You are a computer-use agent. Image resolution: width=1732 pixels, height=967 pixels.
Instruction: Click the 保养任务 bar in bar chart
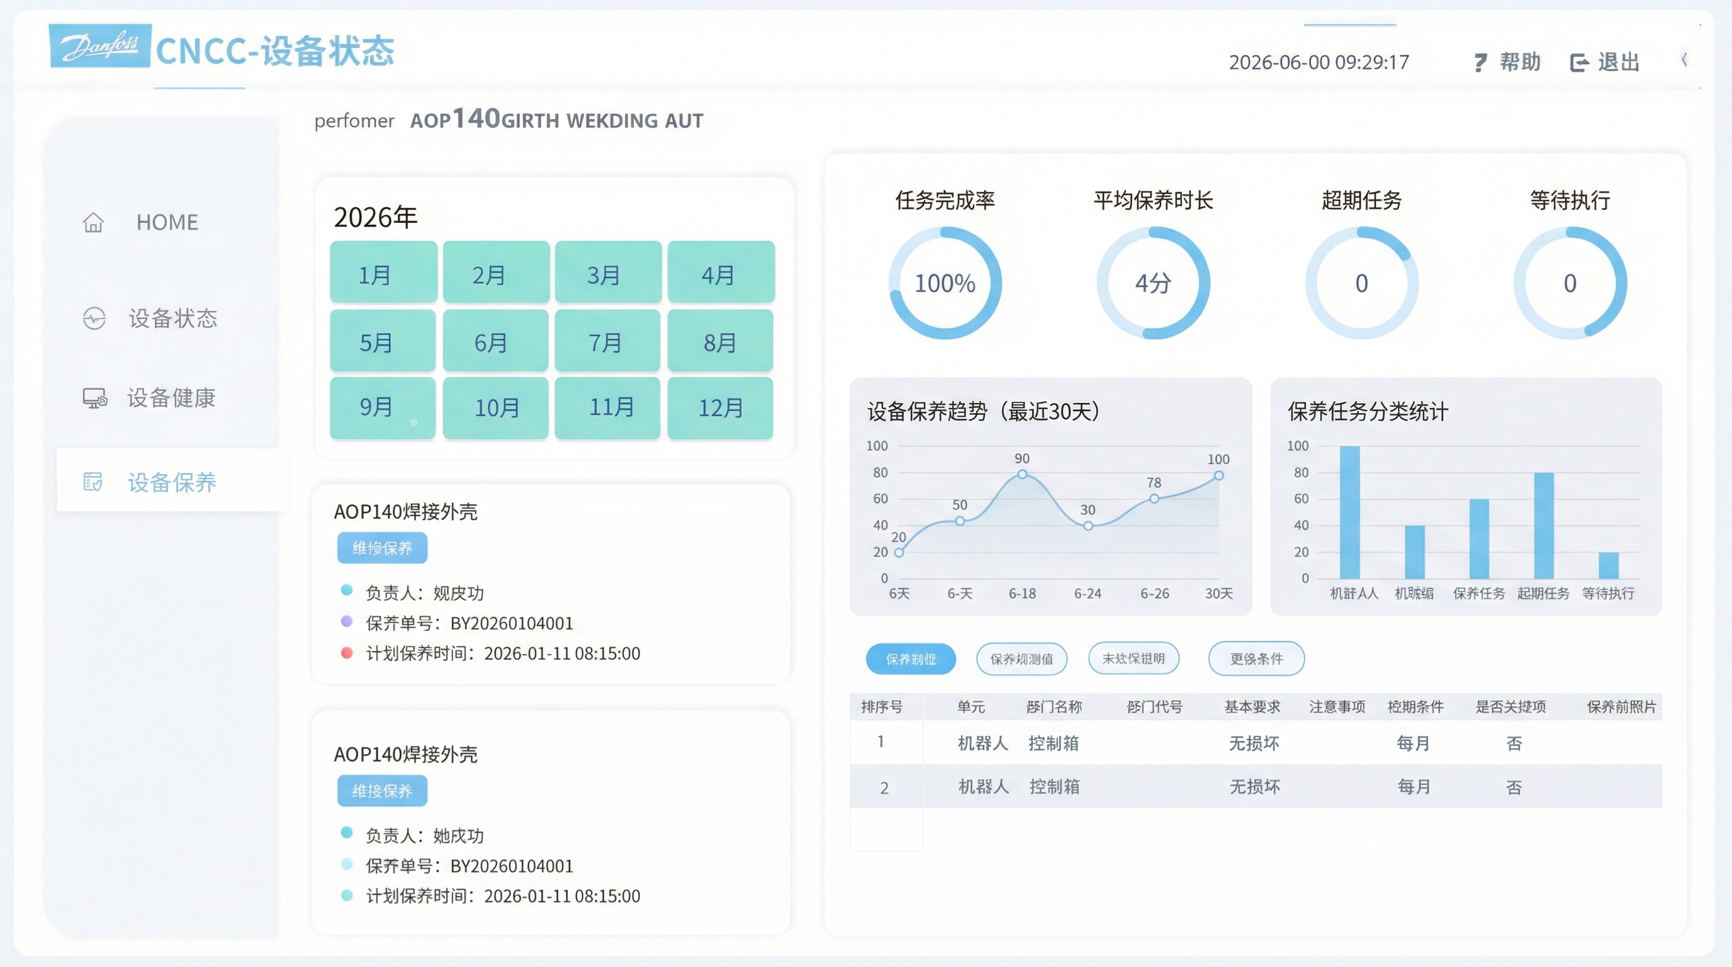tap(1479, 539)
